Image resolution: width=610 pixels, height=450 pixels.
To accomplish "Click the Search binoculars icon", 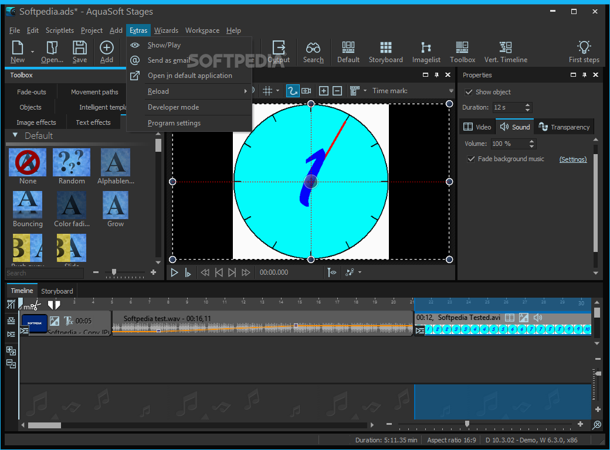I will pyautogui.click(x=313, y=48).
